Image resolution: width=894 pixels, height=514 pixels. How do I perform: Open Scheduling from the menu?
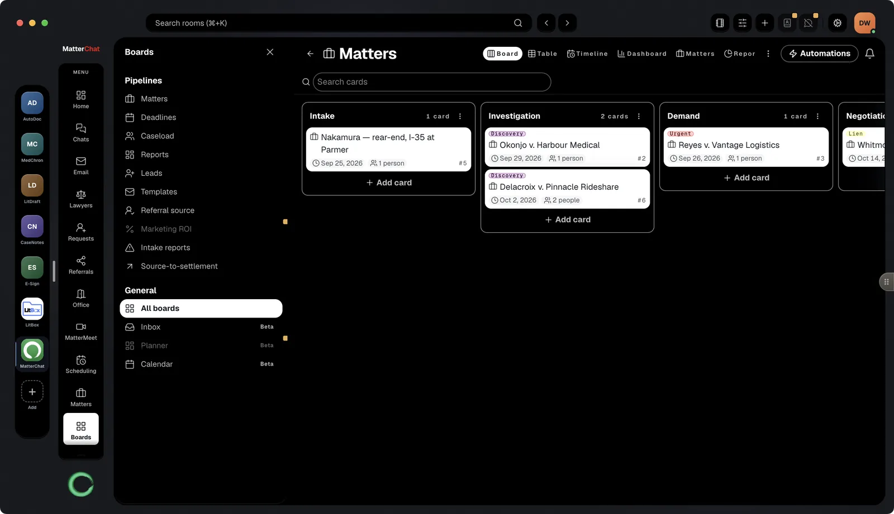81,364
